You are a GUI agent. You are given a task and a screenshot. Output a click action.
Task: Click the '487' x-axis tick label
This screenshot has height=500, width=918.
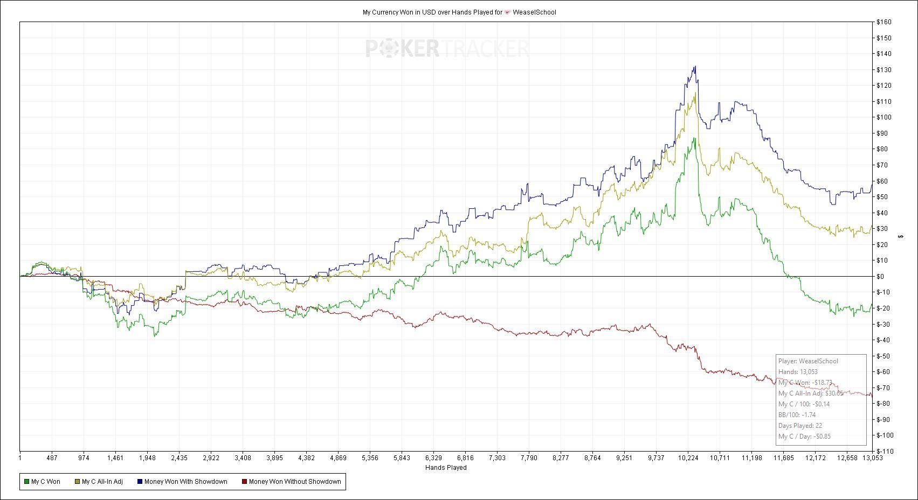[52, 458]
